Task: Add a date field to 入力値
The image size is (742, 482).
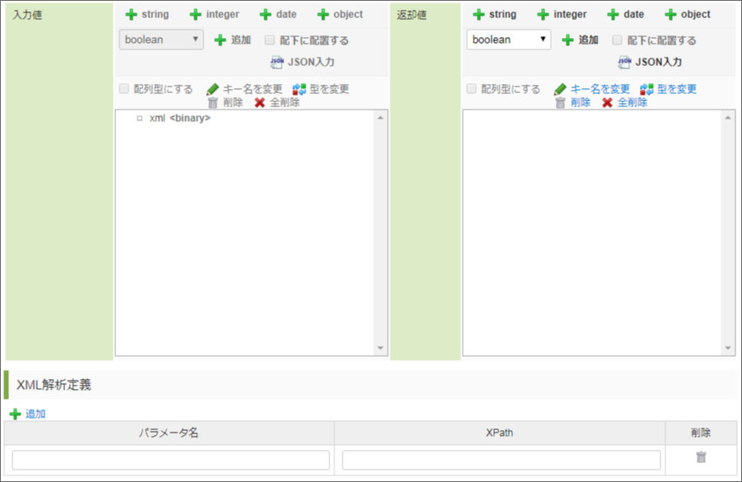Action: [x=279, y=13]
